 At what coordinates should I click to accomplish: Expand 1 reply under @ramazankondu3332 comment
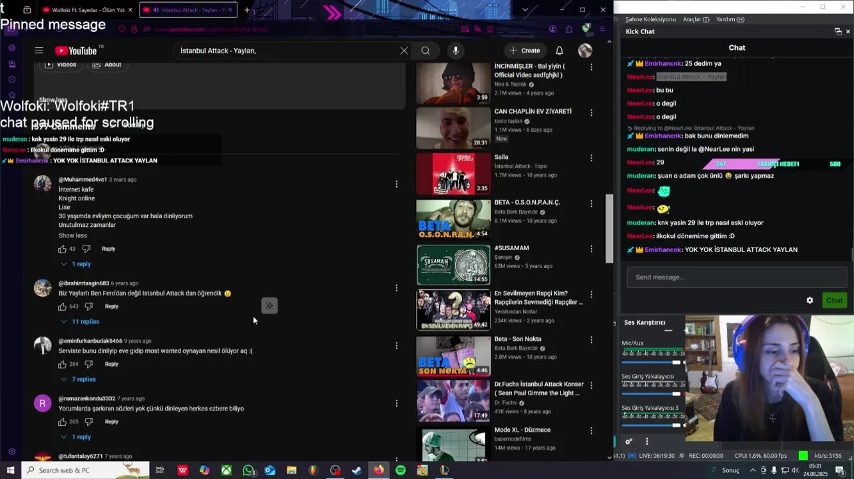(76, 437)
